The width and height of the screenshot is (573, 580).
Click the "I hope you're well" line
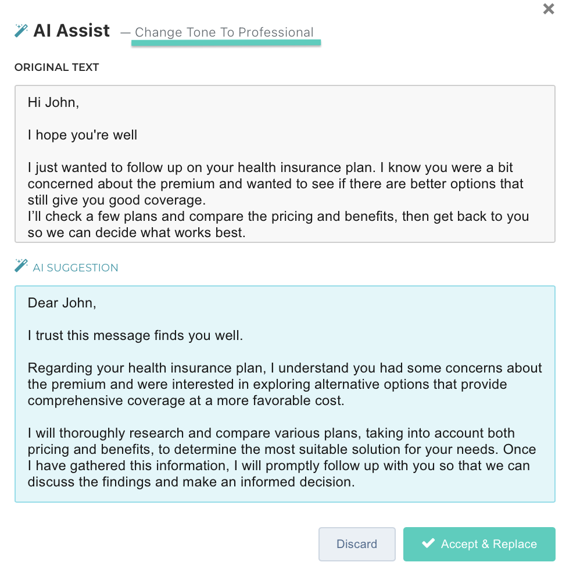tap(83, 135)
